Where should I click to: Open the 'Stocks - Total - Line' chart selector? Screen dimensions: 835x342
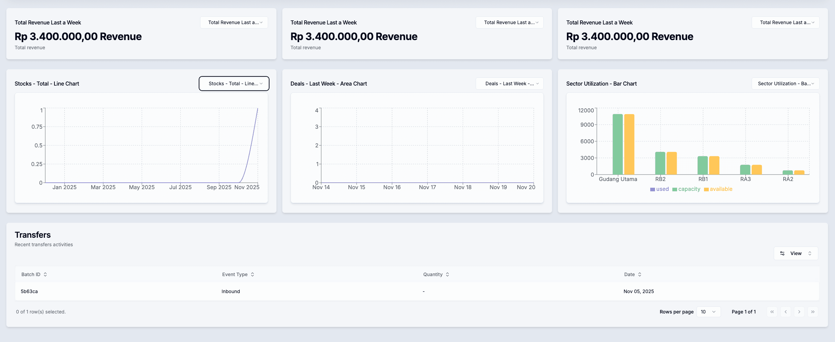click(234, 83)
